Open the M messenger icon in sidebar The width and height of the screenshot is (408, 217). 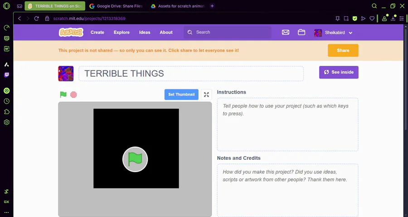pos(6,49)
